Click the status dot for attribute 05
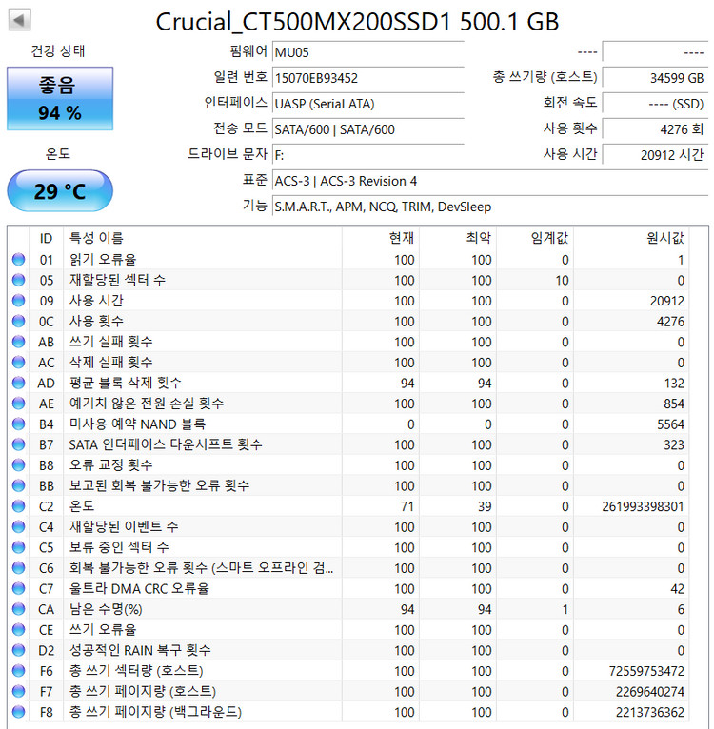The image size is (714, 729). (x=19, y=280)
